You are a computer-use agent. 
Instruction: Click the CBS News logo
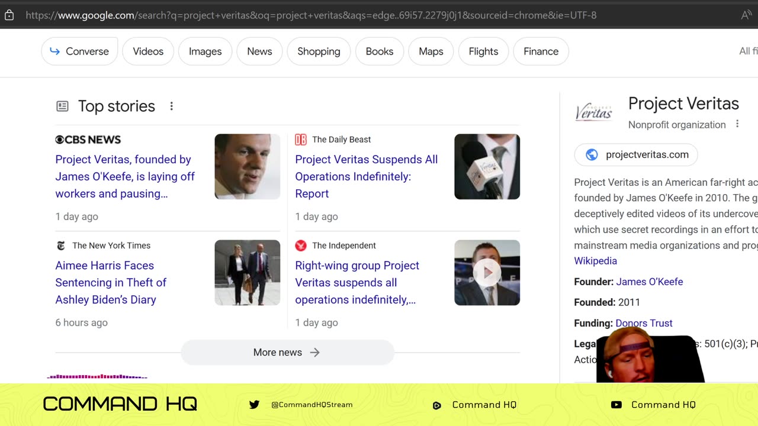tap(88, 140)
